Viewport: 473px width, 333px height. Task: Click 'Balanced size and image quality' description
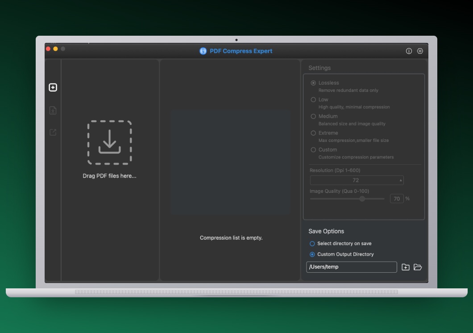[x=352, y=124]
